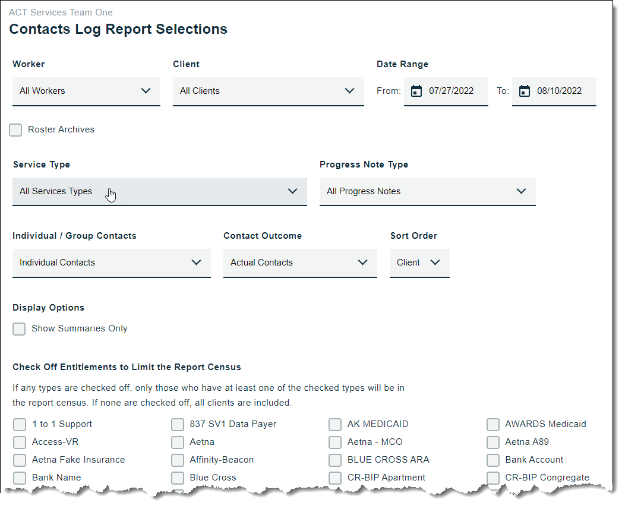Viewport: 622px width, 509px height.
Task: Expand the Worker dropdown
Action: click(86, 91)
